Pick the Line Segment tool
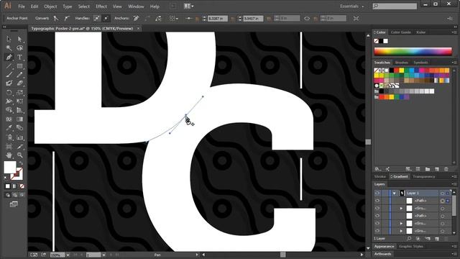This screenshot has height=259, width=460. pos(9,66)
